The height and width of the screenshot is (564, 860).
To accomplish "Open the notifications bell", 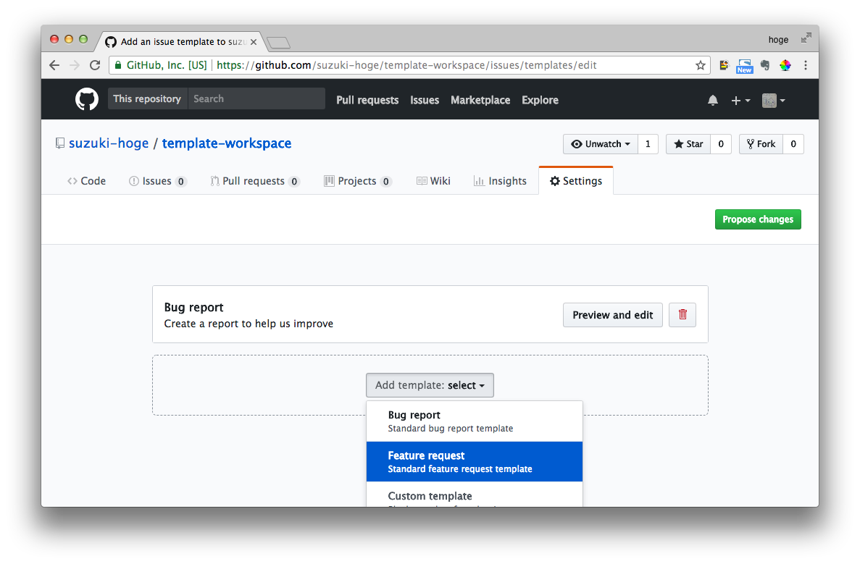I will coord(712,100).
